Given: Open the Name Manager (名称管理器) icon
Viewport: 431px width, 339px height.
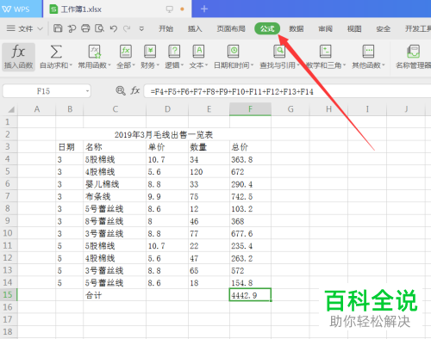Looking at the screenshot, I should tap(414, 52).
